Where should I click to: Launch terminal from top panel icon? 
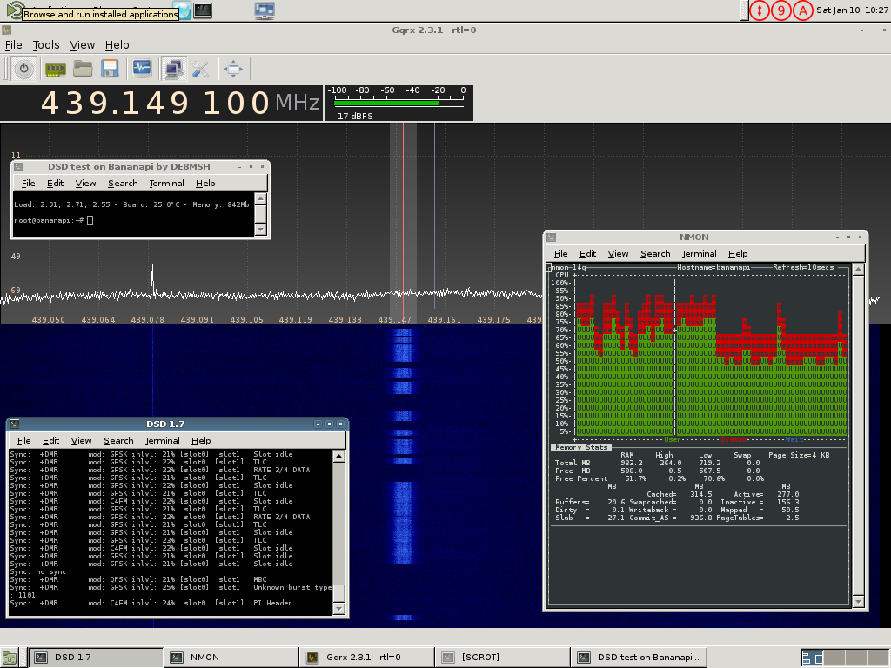point(203,10)
